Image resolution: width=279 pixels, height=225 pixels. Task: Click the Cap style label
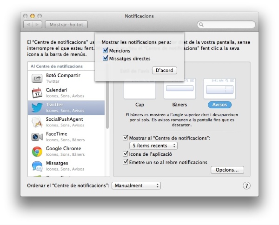point(139,105)
